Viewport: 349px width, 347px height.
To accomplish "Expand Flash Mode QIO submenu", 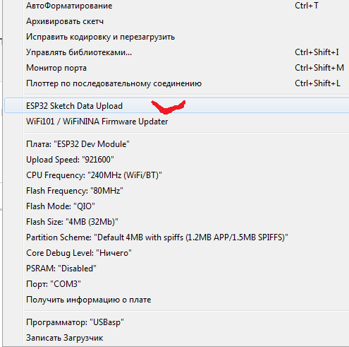I will [177, 206].
